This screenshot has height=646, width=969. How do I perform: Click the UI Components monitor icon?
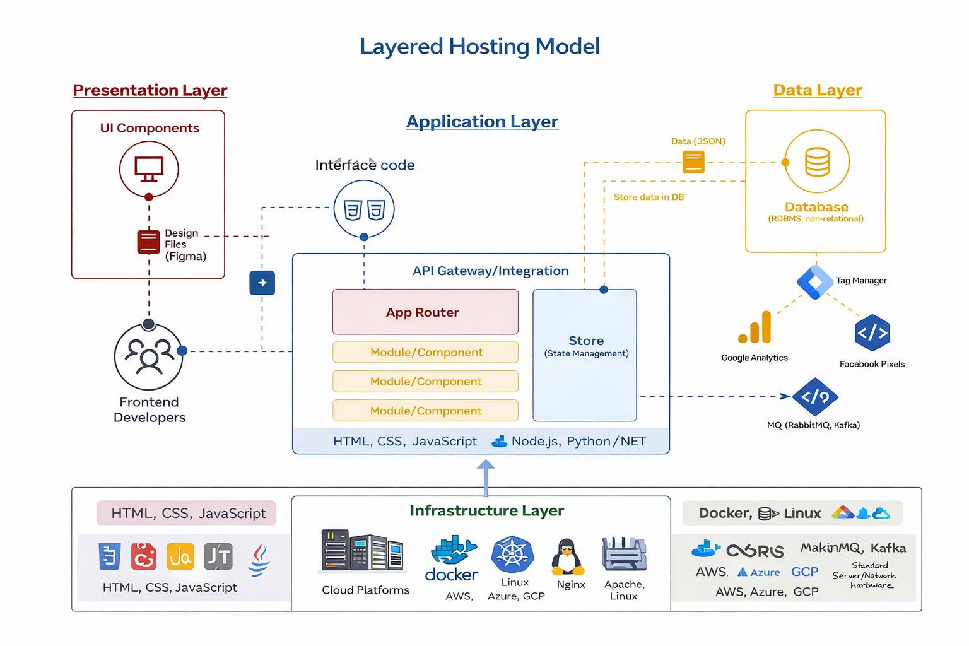coord(149,169)
